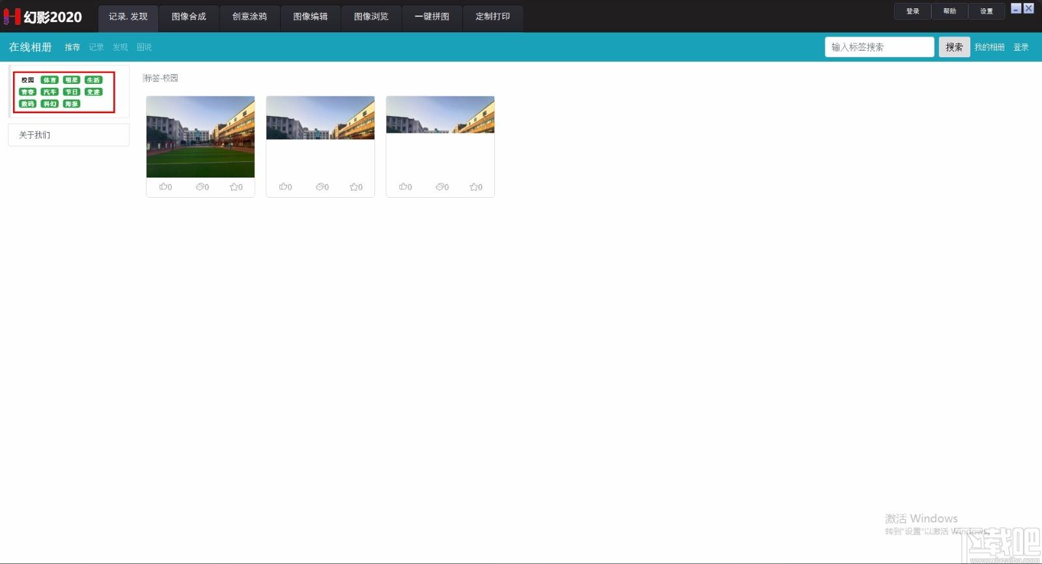Switch to the 图像合成 tab
This screenshot has height=564, width=1042.
189,17
